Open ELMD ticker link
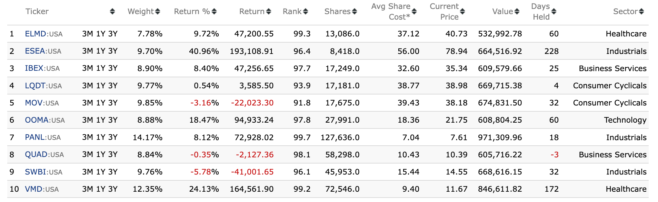Image resolution: width=658 pixels, height=202 pixels. [x=36, y=34]
